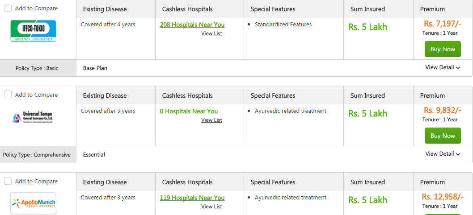Click Policy Type Basic label
Screen dimensions: 473x215
pos(37,68)
